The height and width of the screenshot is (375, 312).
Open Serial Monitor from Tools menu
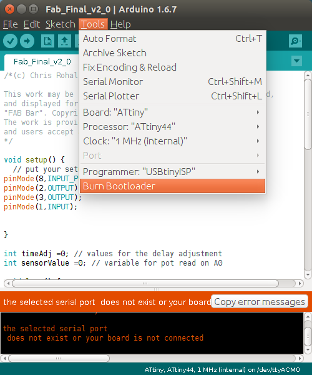172,81
